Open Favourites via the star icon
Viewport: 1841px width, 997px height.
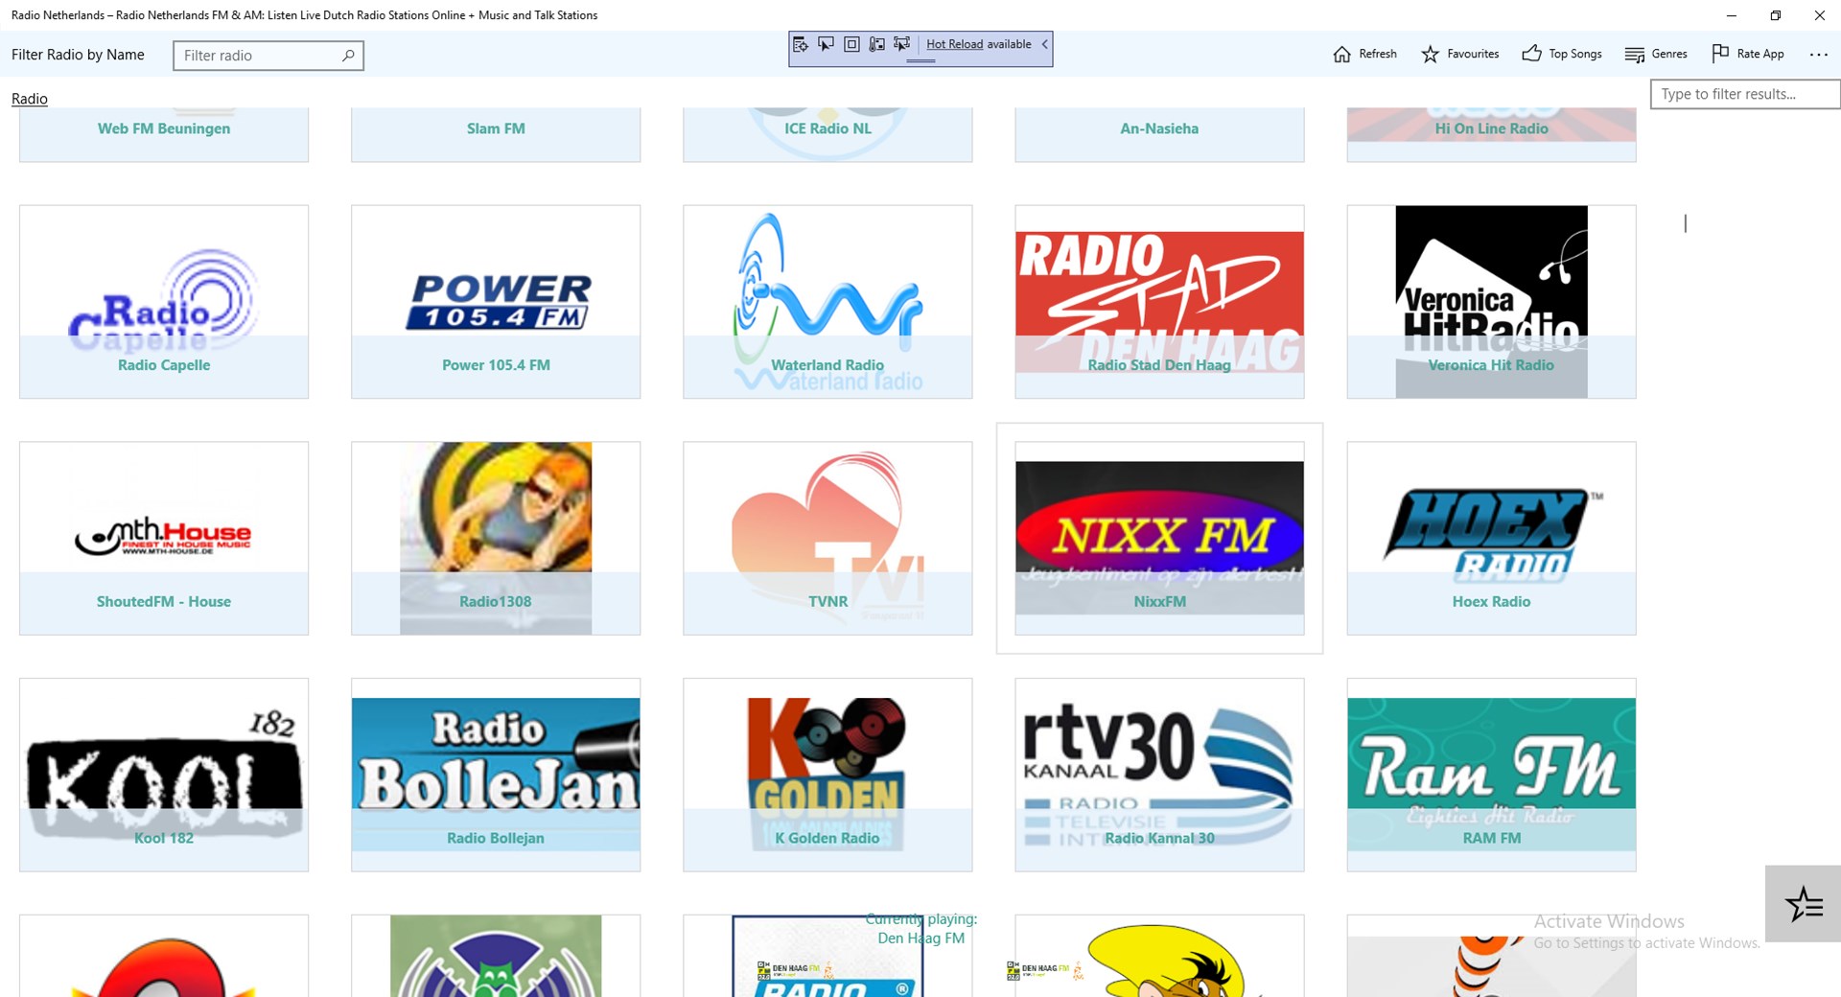coord(1430,54)
